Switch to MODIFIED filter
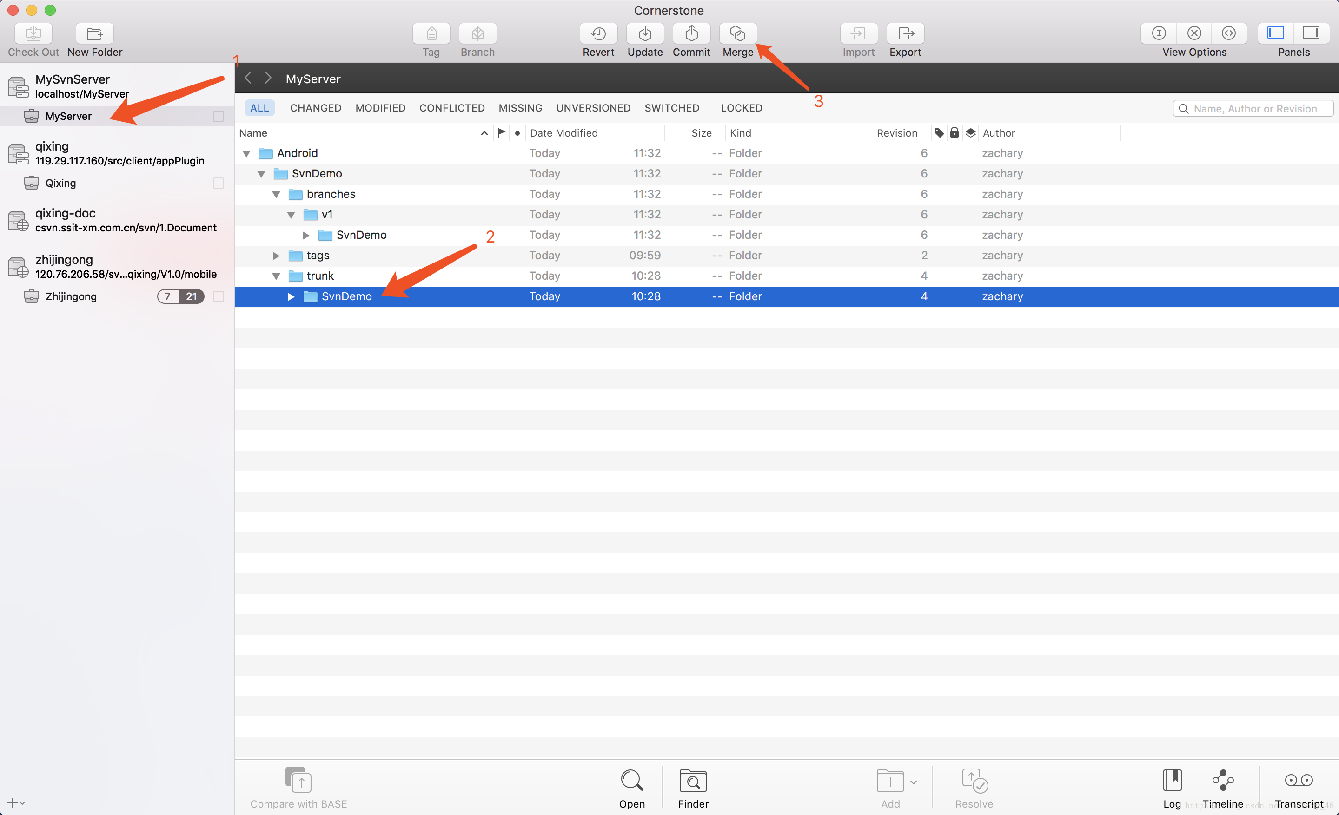The height and width of the screenshot is (815, 1339). (x=380, y=108)
